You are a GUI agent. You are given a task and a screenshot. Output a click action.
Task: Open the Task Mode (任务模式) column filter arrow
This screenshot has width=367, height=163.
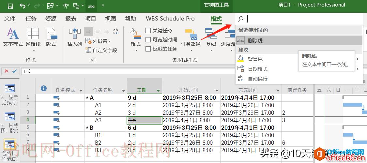(x=81, y=91)
